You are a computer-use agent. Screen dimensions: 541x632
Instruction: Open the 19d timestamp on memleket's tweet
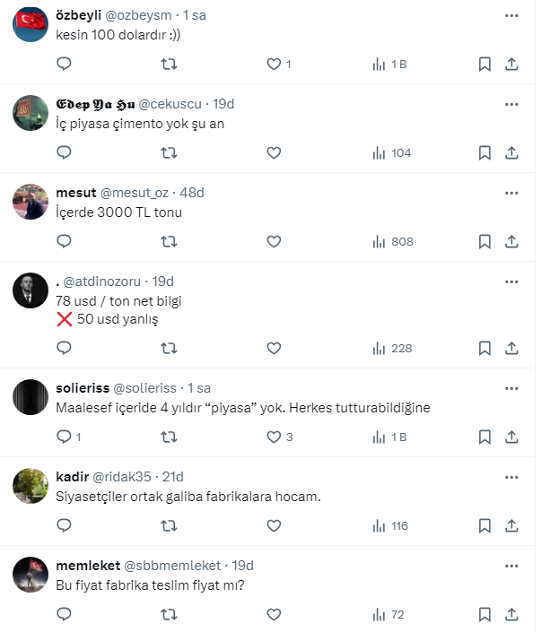pos(243,566)
